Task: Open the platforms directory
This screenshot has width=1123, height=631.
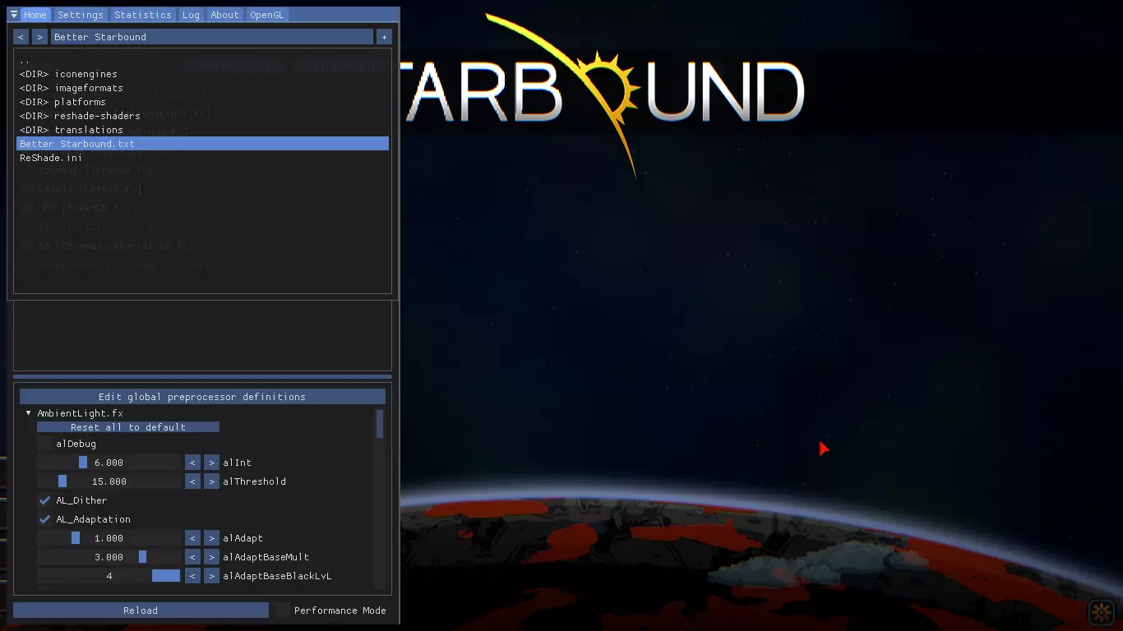Action: point(202,102)
